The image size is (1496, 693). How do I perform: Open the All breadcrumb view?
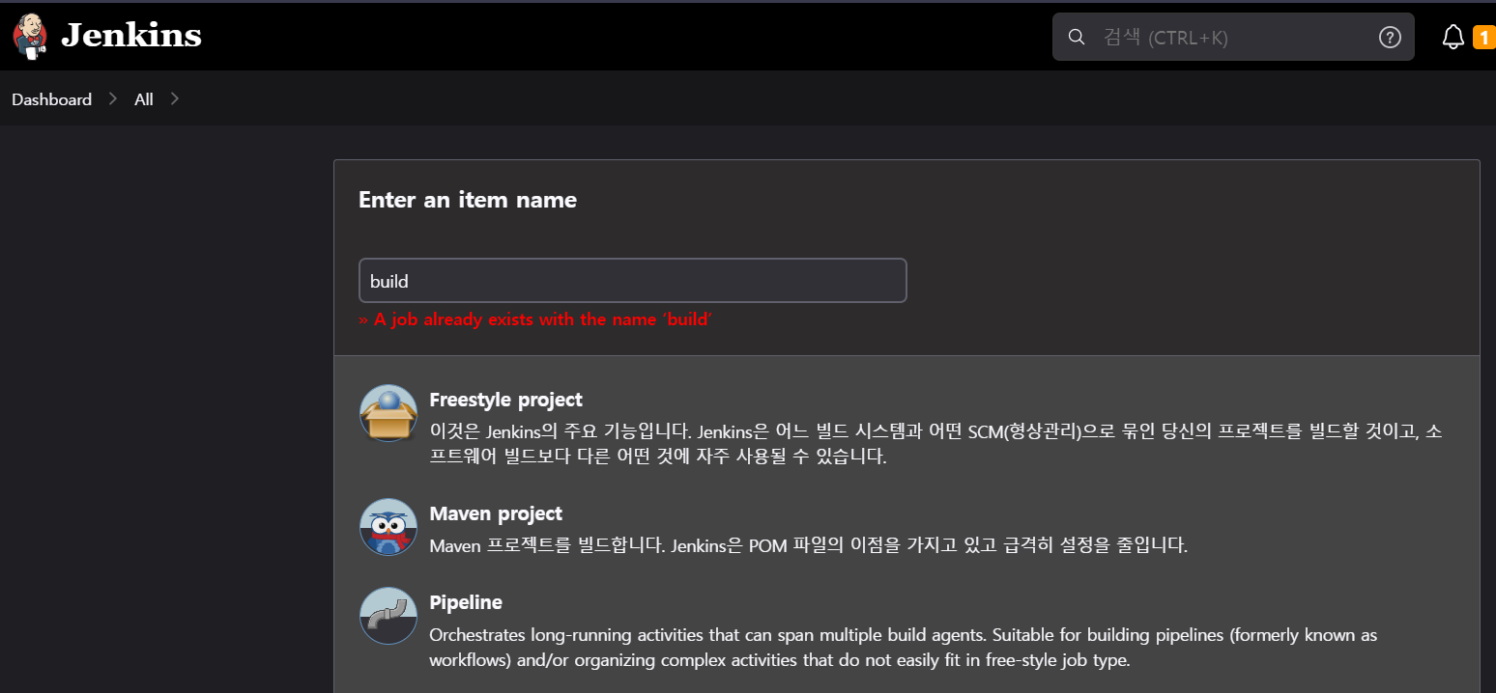(144, 99)
